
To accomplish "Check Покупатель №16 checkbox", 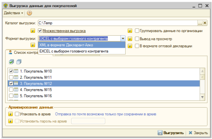I will pyautogui.click(x=11, y=96).
